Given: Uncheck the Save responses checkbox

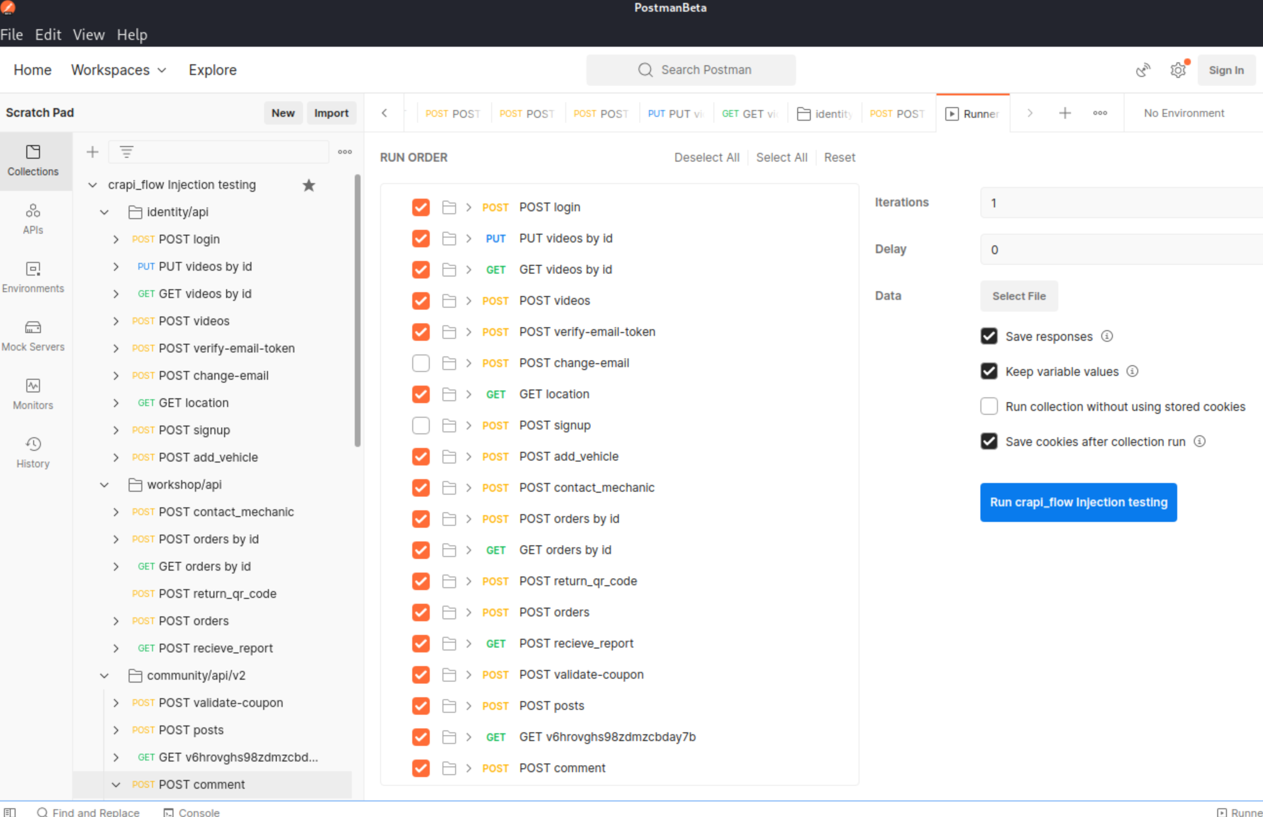Looking at the screenshot, I should 989,336.
